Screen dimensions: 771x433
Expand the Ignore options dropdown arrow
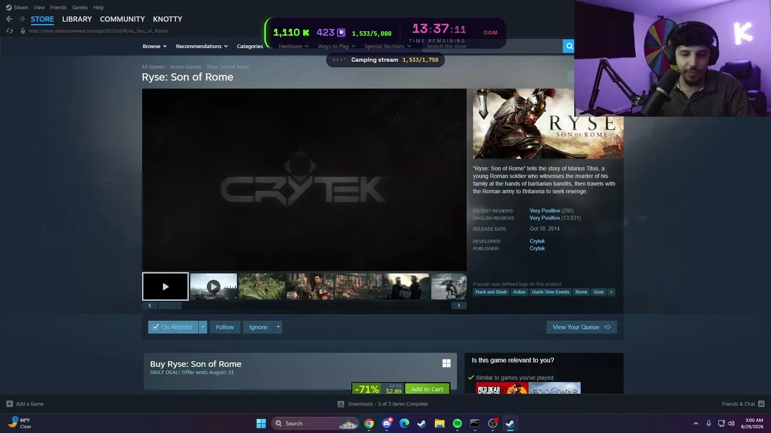(278, 327)
